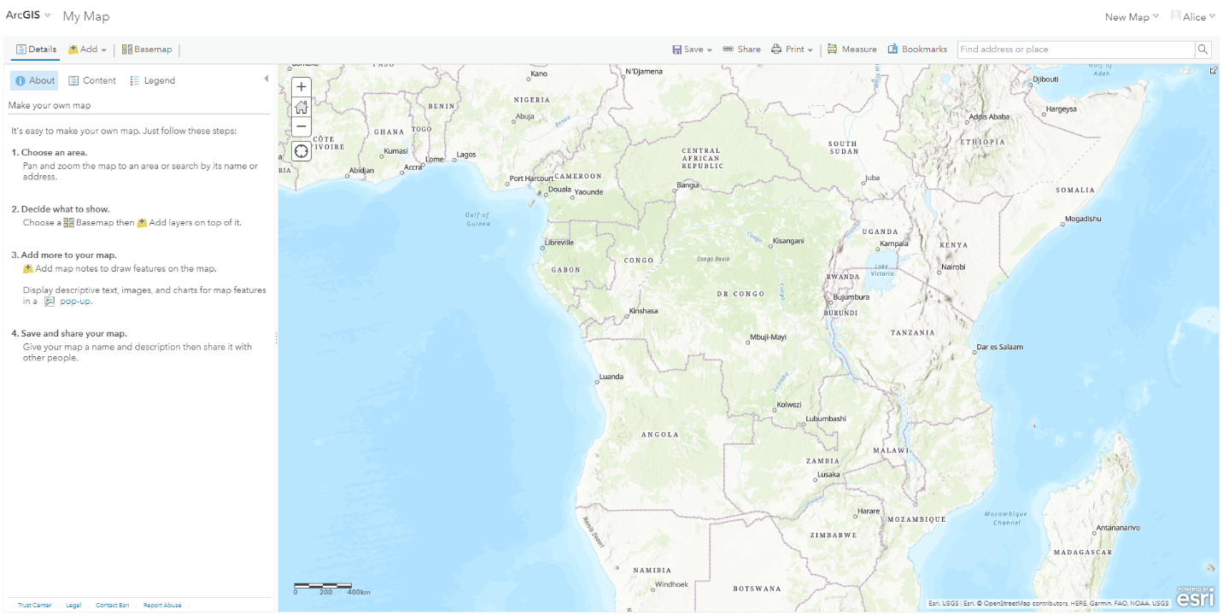The image size is (1223, 615).
Task: Switch to the Legend tab
Action: [152, 80]
